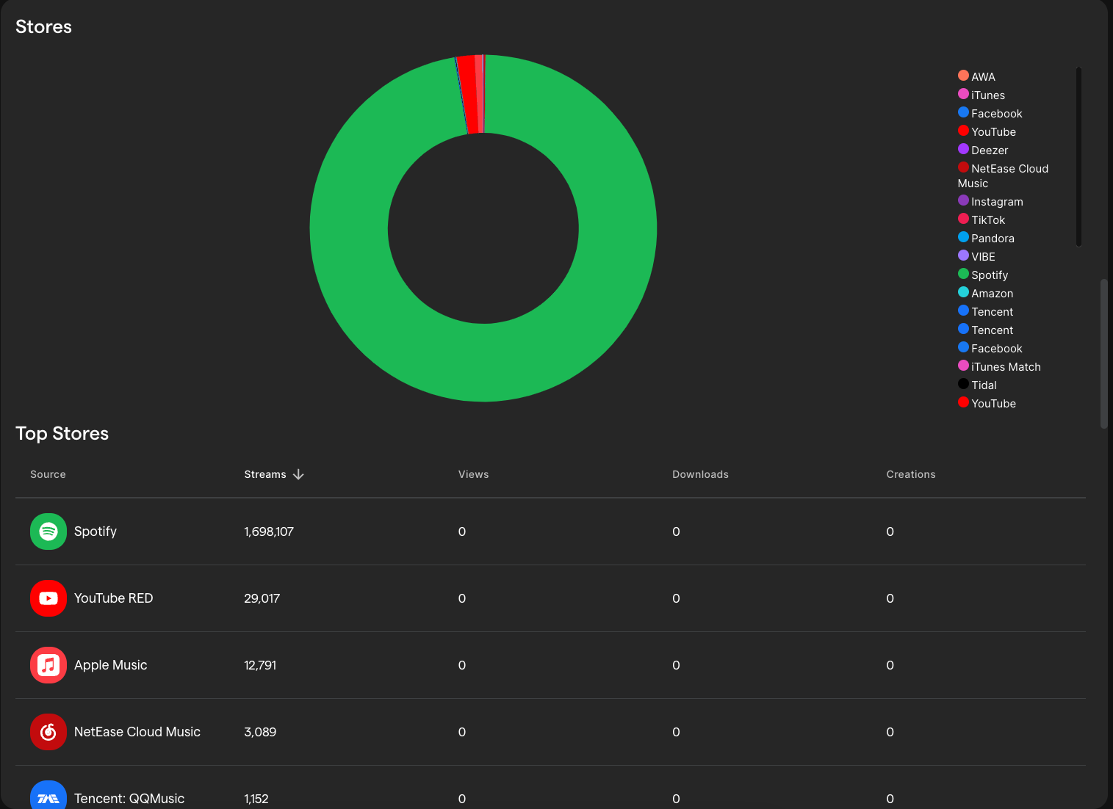Click the page's vertical scrollbar thumb
The width and height of the screenshot is (1113, 809).
tap(1103, 353)
